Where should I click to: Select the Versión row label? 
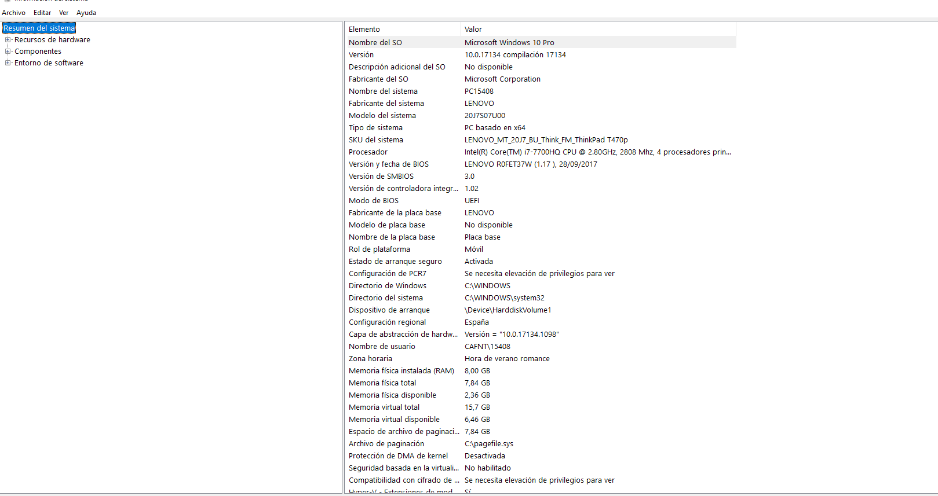(x=361, y=54)
